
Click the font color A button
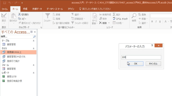pos(166,21)
